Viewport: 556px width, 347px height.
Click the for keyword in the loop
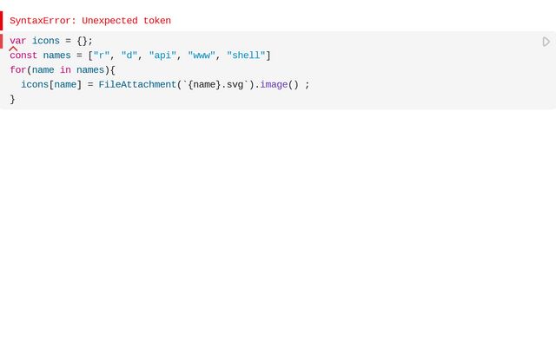coord(18,70)
